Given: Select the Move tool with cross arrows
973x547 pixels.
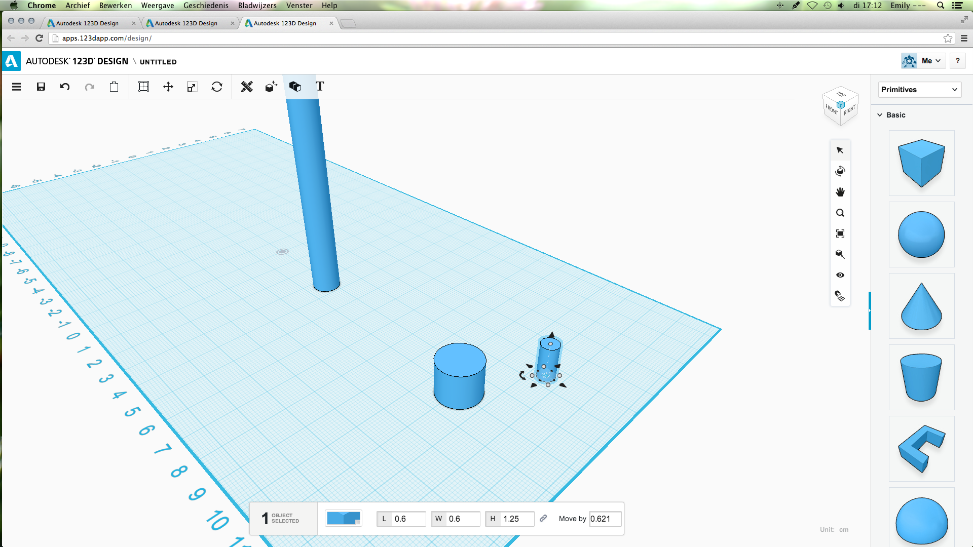Looking at the screenshot, I should coord(168,87).
